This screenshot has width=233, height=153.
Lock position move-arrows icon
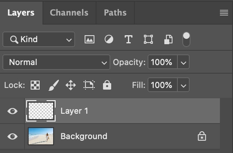(x=71, y=85)
